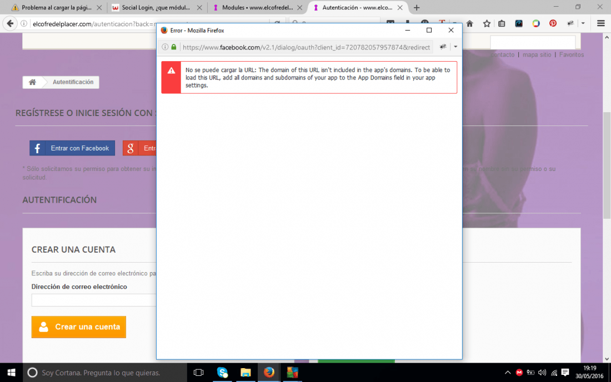Click the 'Entrar con Facebook' button

72,148
